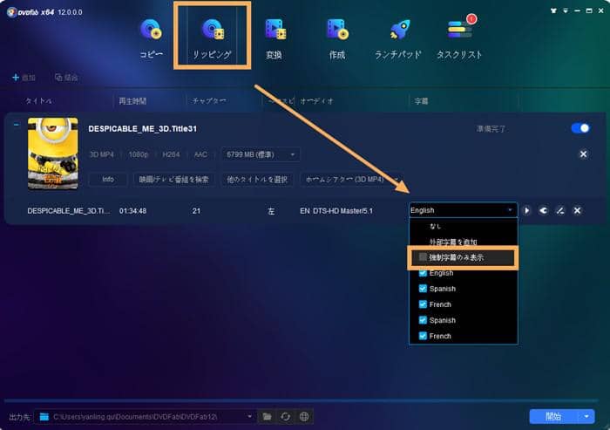The height and width of the screenshot is (430, 610).
Task: Click the Despicable Me poster thumbnail
Action: (52, 154)
